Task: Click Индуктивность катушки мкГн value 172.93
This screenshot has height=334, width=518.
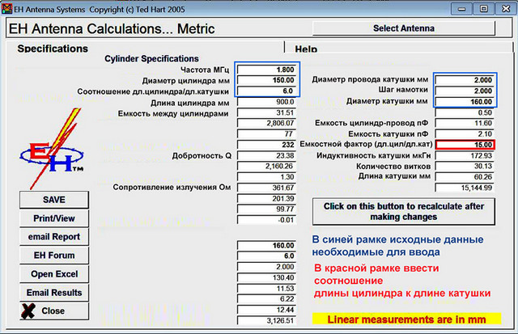Action: point(465,155)
